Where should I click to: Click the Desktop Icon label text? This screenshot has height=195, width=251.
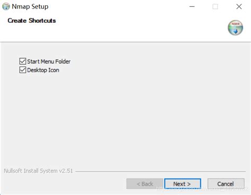point(43,70)
